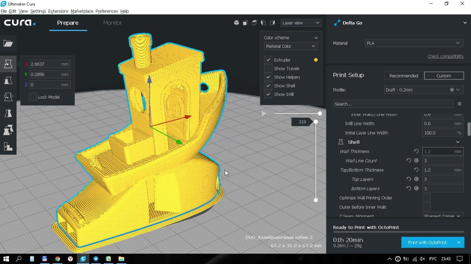Open Windows search from the taskbar

19,259
